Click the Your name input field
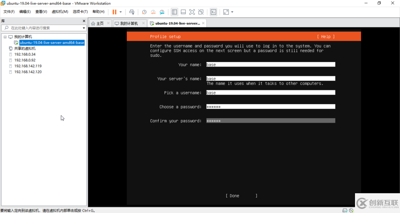Image resolution: width=400 pixels, height=213 pixels. pyautogui.click(x=271, y=64)
